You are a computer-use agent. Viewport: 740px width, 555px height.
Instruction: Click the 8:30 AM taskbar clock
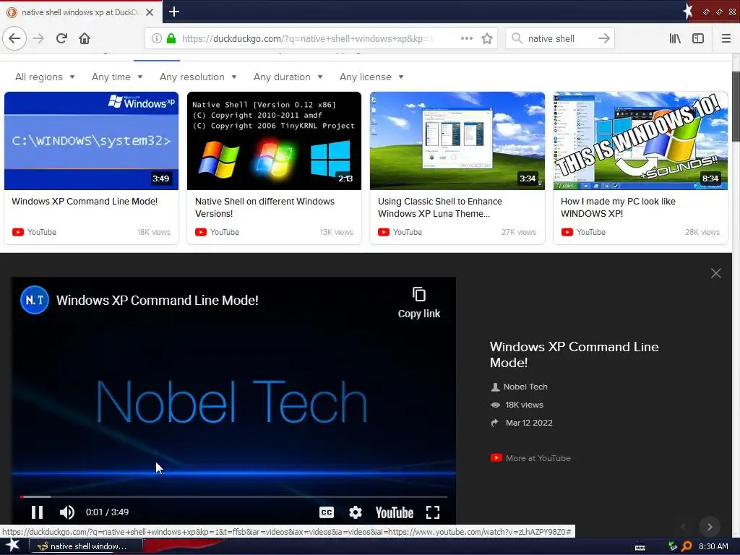(713, 546)
